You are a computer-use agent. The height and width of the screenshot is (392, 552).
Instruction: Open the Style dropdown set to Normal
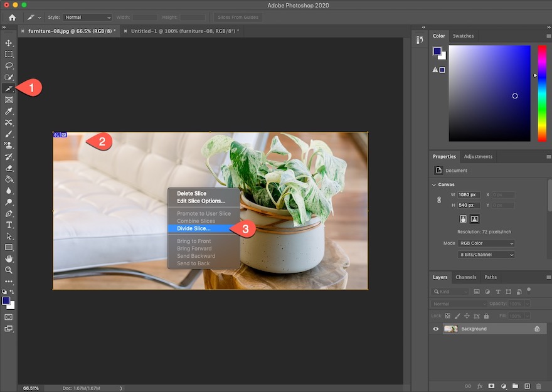point(87,17)
